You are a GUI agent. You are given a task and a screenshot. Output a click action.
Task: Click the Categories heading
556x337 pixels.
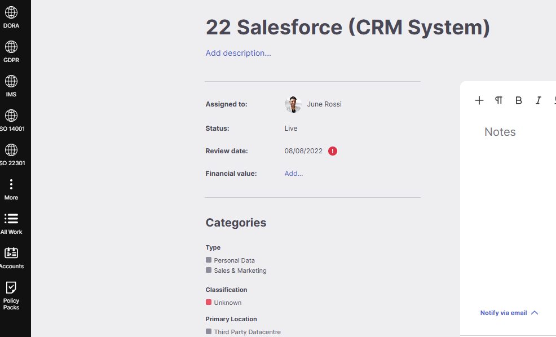pyautogui.click(x=236, y=223)
